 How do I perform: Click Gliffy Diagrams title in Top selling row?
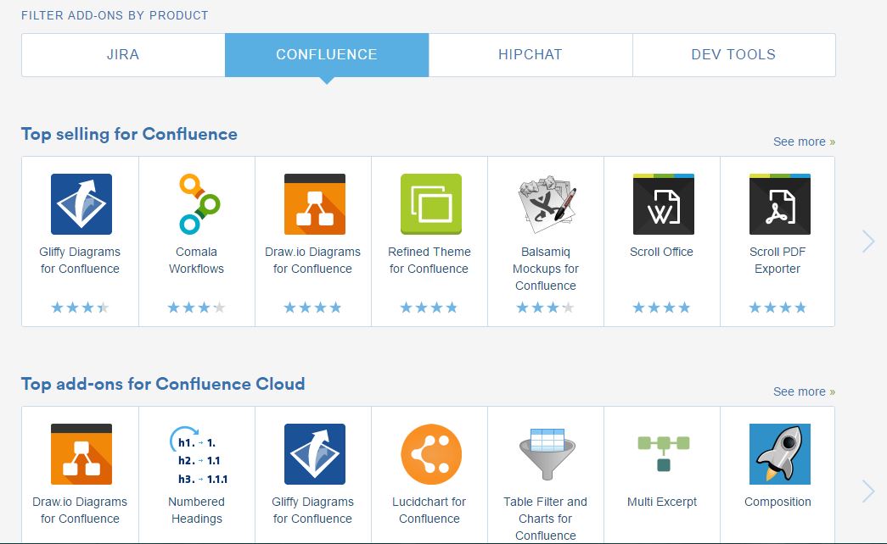point(80,260)
